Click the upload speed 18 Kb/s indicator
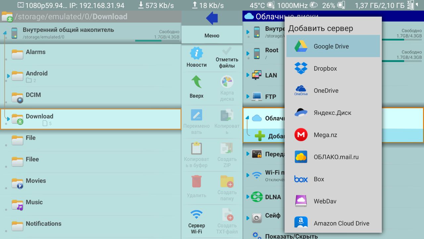This screenshot has height=239, width=424. tap(208, 5)
